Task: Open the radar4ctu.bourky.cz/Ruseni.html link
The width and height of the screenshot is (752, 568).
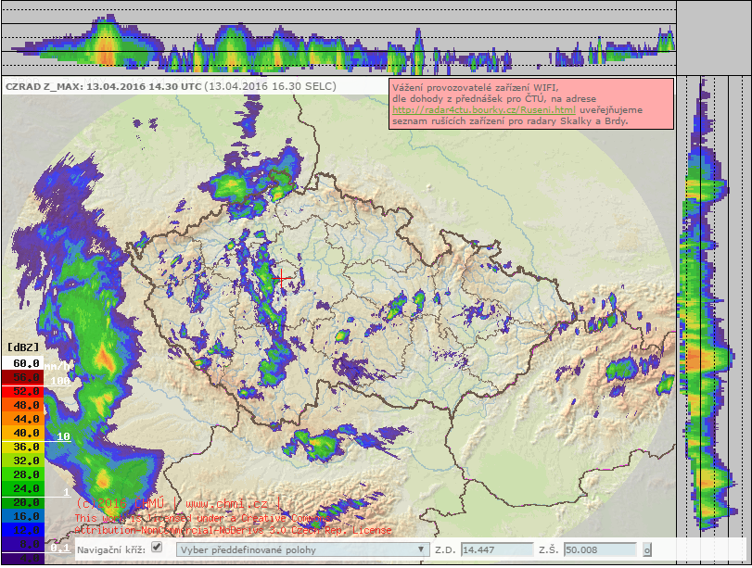Action: click(x=484, y=109)
